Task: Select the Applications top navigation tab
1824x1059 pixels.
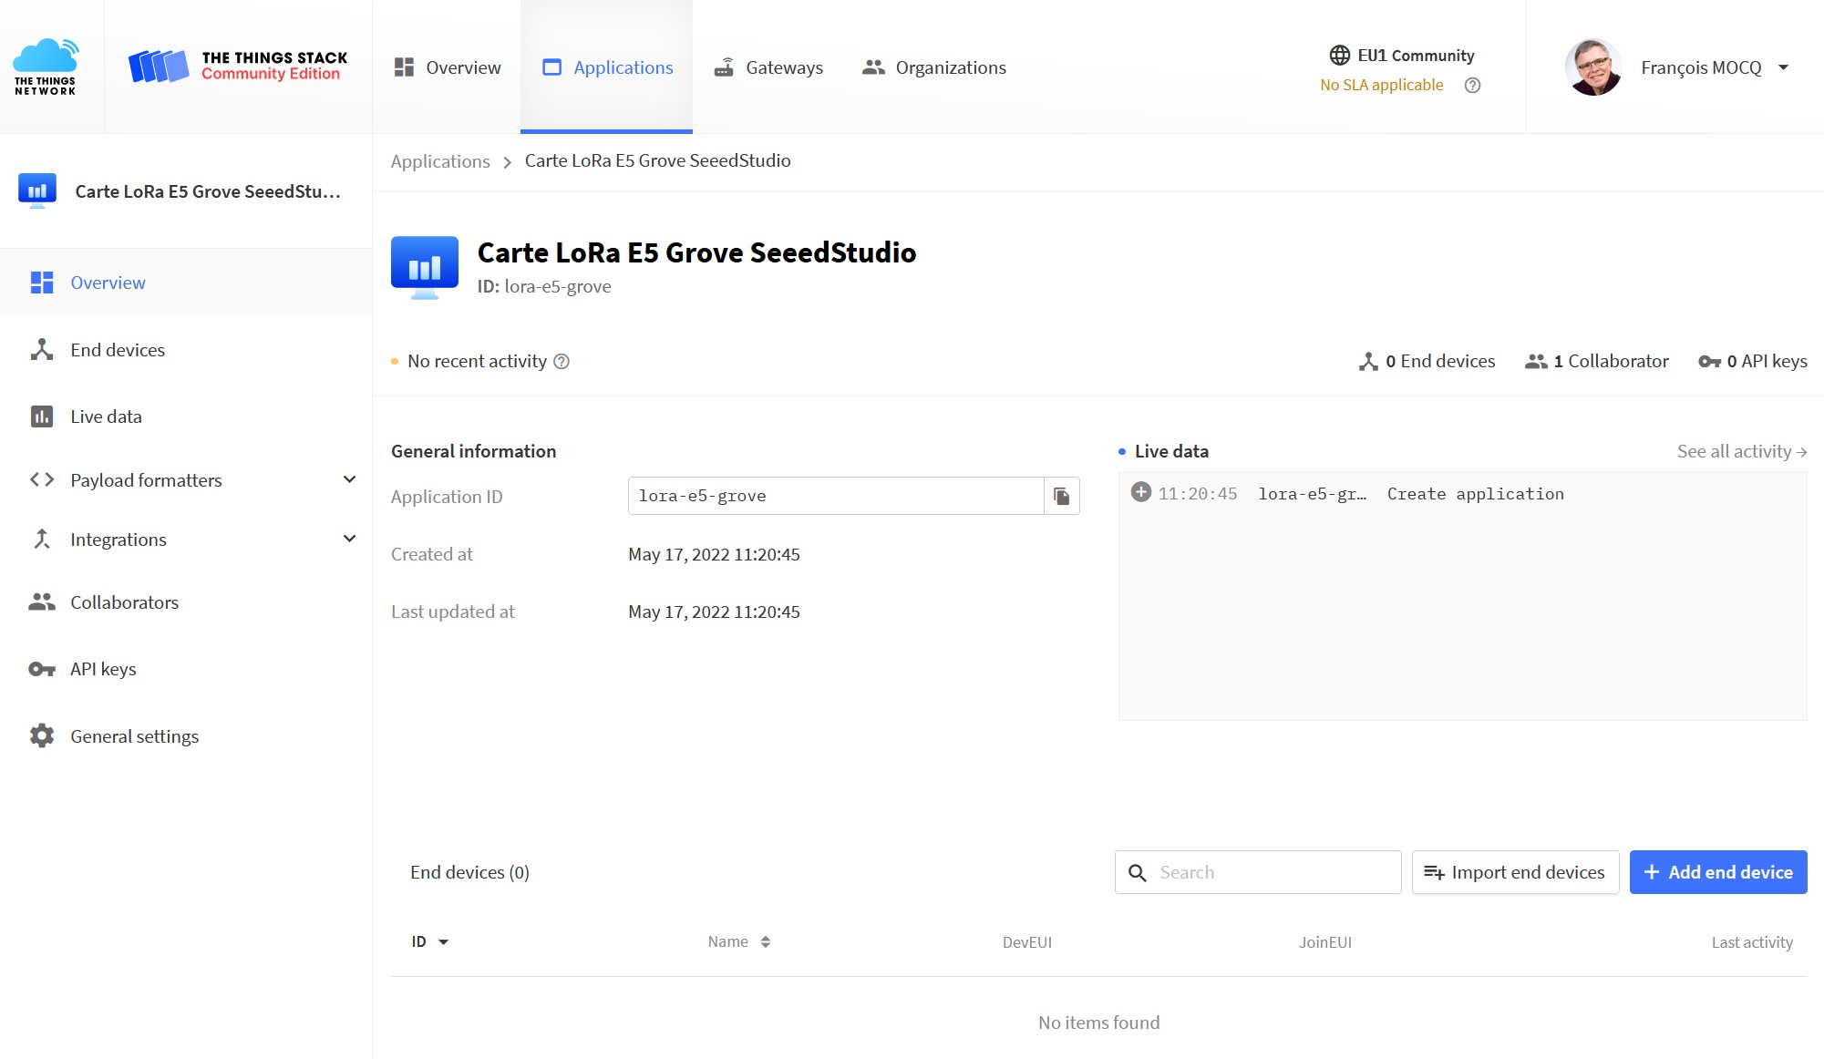Action: click(x=607, y=67)
